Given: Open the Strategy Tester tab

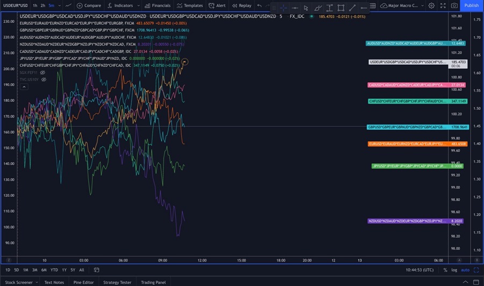Looking at the screenshot, I should point(117,282).
